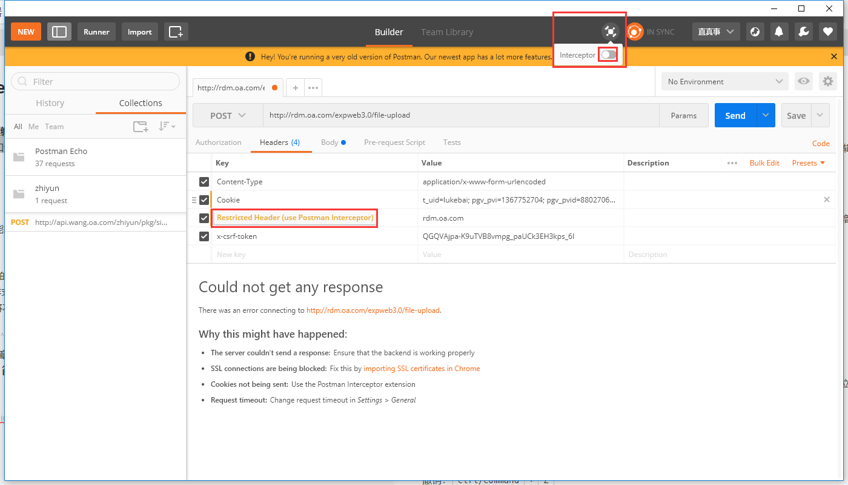Uncheck the Restricted Header row checkbox
The width and height of the screenshot is (848, 485).
click(204, 218)
